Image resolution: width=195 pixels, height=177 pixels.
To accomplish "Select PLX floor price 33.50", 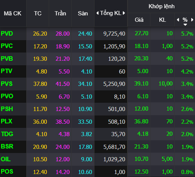I will click(x=85, y=122).
